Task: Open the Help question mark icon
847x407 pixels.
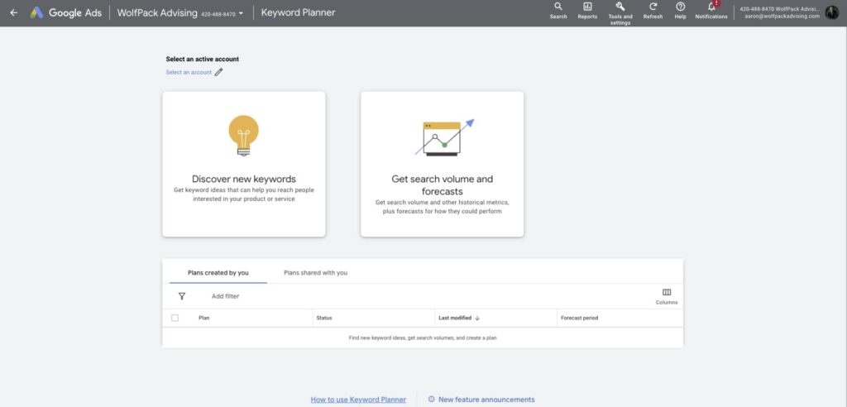Action: coord(680,7)
